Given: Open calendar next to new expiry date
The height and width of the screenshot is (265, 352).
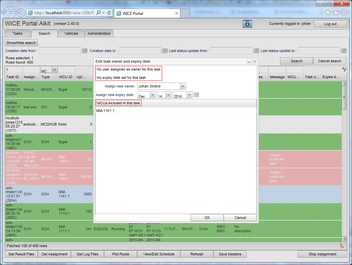Looking at the screenshot, I should click(x=196, y=95).
